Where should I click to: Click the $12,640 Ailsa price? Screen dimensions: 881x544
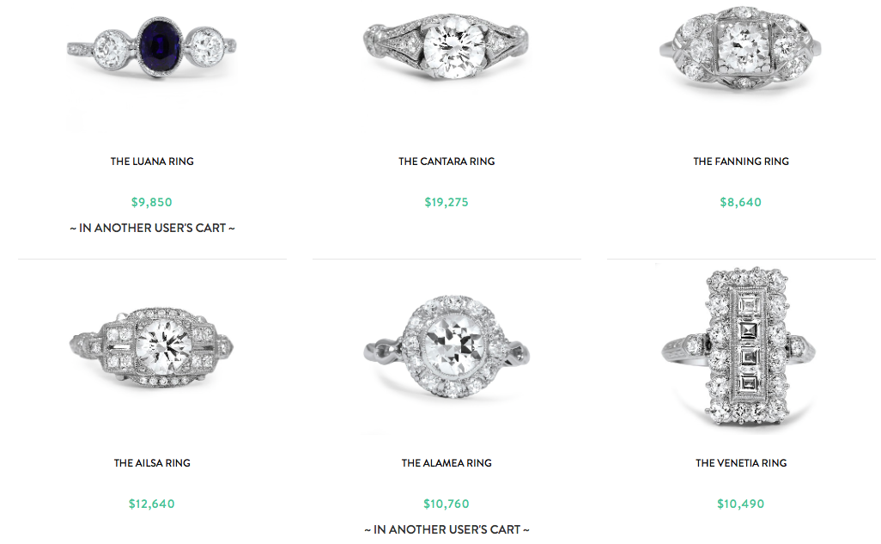click(152, 504)
